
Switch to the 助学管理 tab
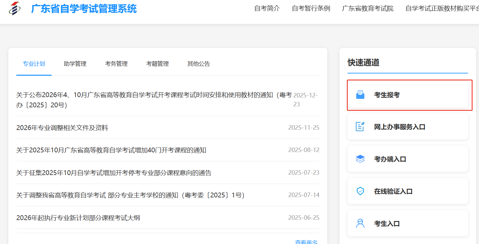coord(75,64)
